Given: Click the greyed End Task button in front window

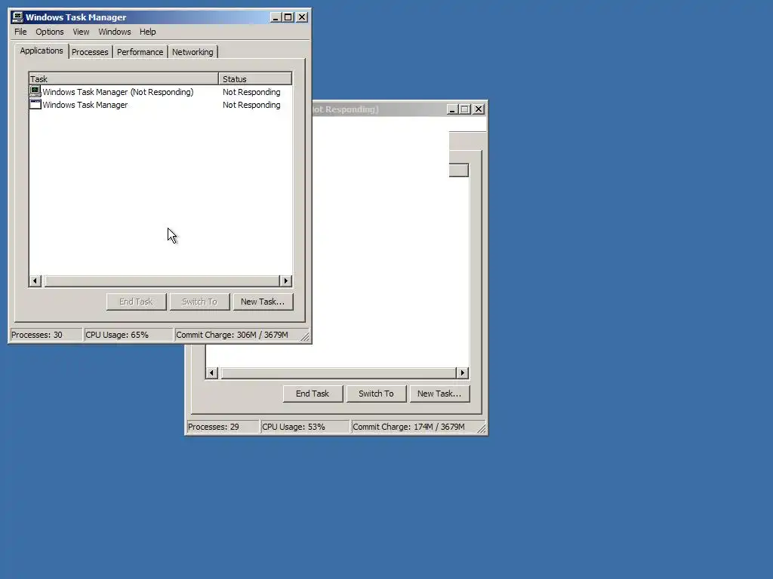Looking at the screenshot, I should pos(136,302).
